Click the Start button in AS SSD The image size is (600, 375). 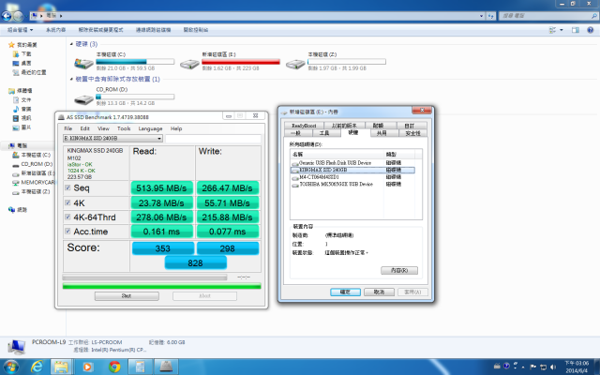coord(127,296)
